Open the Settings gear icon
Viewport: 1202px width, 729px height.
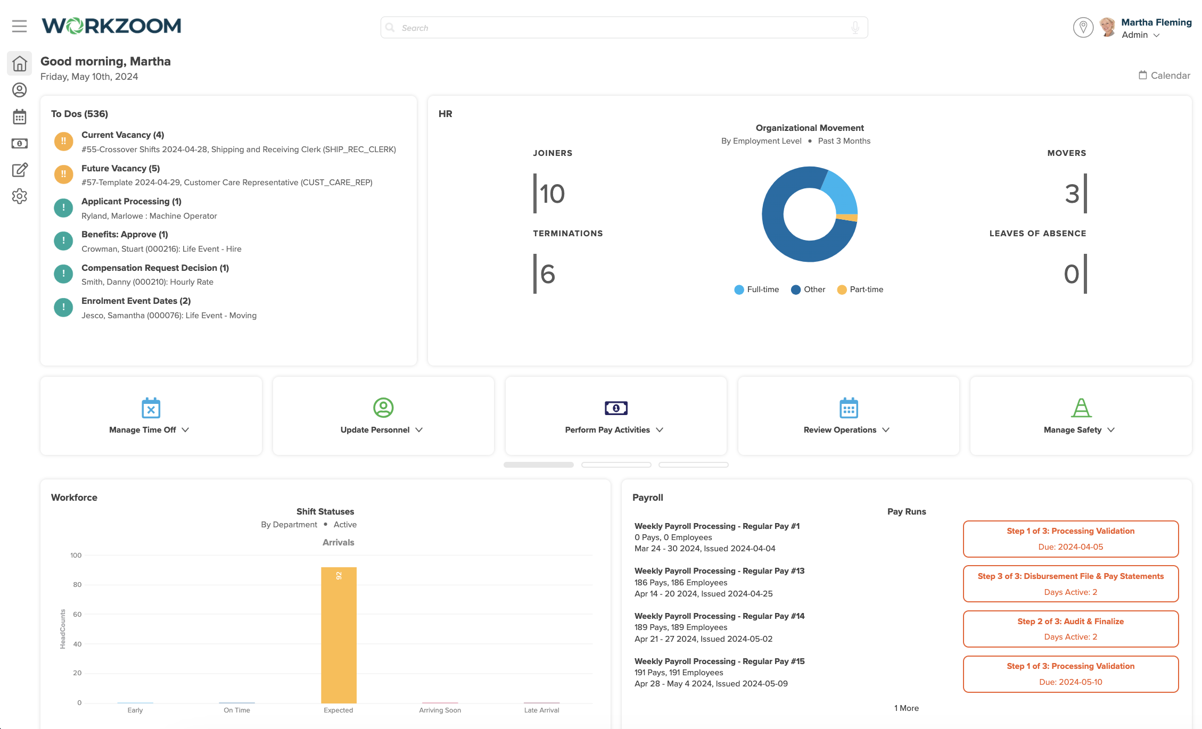21,197
